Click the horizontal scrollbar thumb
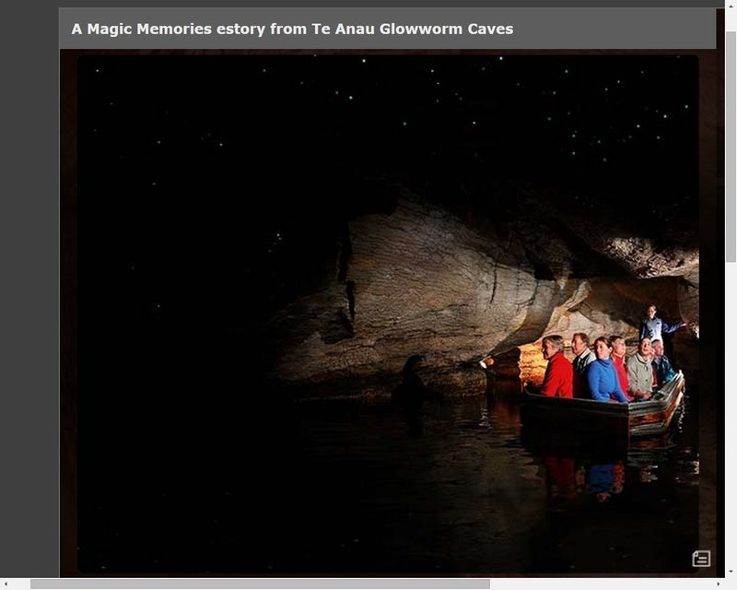This screenshot has height=590, width=737. pos(260,584)
